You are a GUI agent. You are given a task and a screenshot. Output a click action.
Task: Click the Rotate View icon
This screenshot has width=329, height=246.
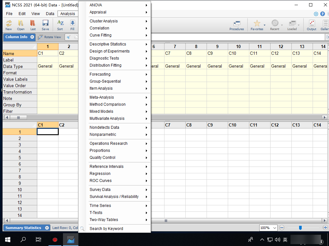coord(40,37)
